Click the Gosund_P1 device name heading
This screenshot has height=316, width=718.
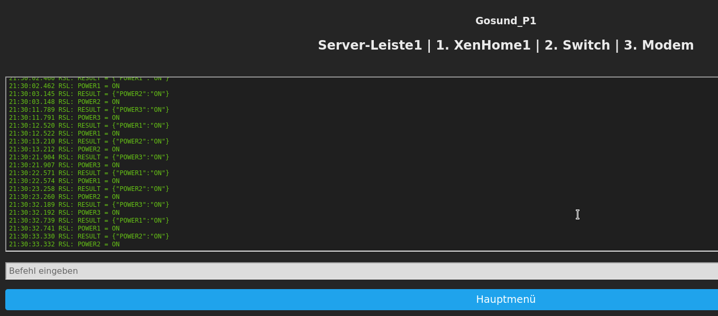pos(505,21)
